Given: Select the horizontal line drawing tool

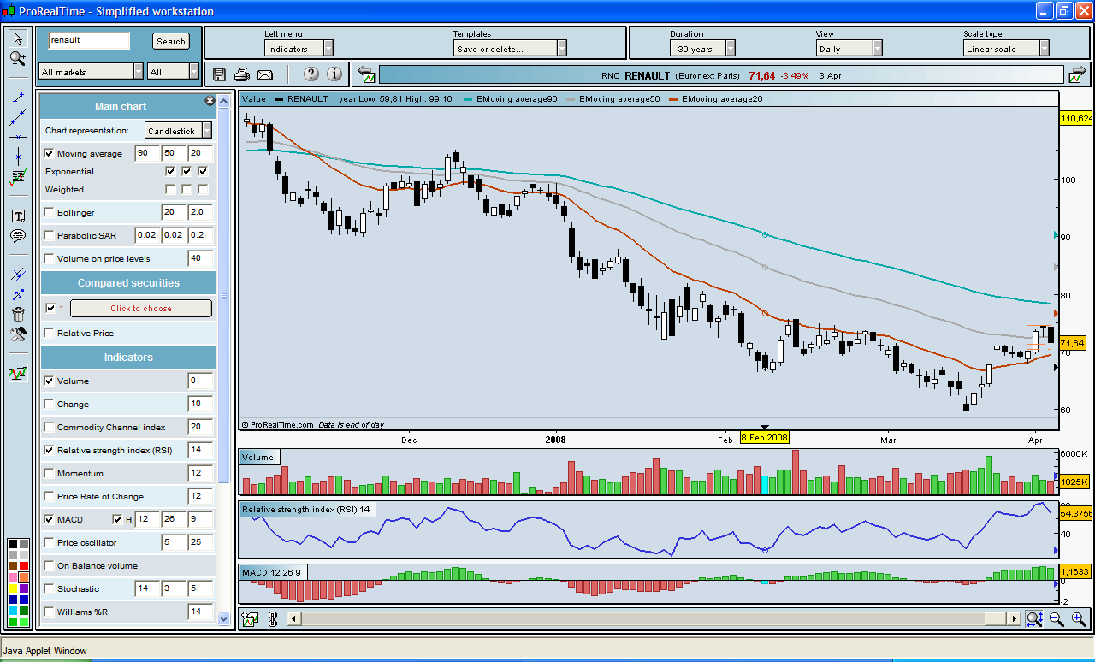Looking at the screenshot, I should 18,137.
